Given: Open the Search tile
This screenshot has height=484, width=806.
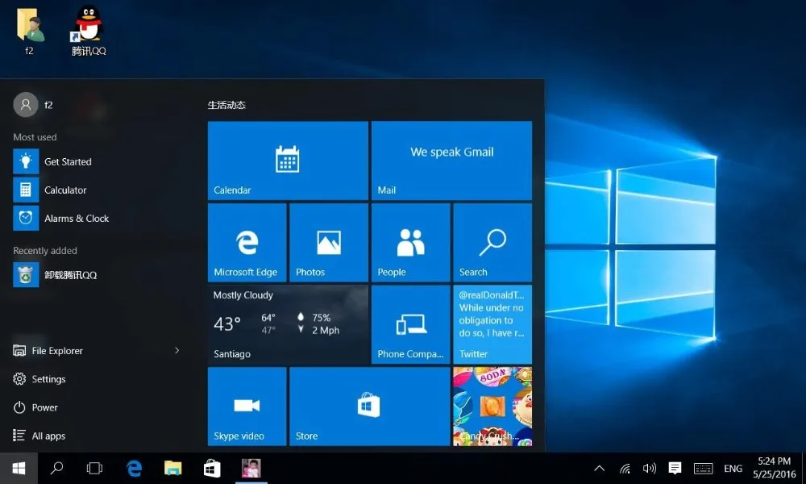Looking at the screenshot, I should (492, 242).
